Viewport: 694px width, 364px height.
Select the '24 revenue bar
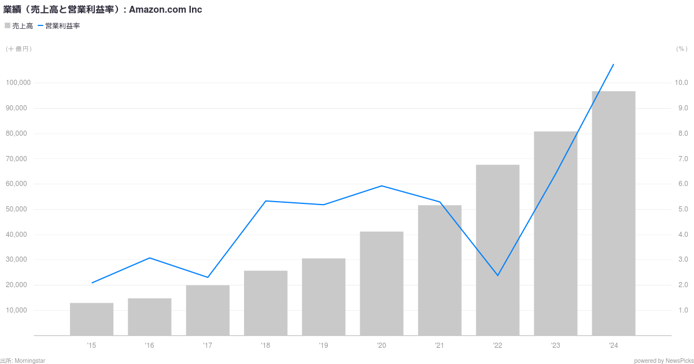tap(613, 214)
